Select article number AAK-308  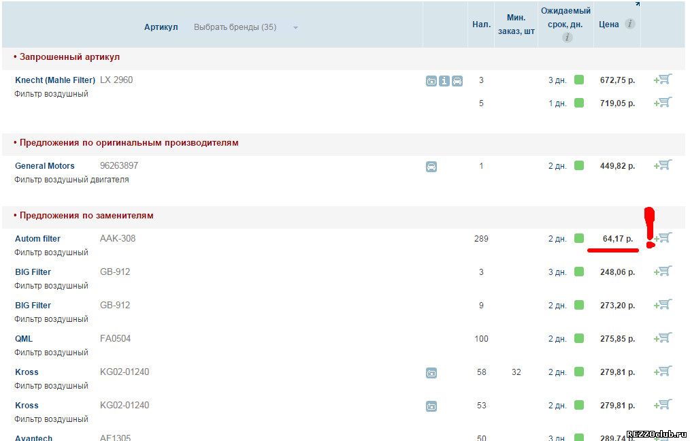(x=118, y=239)
